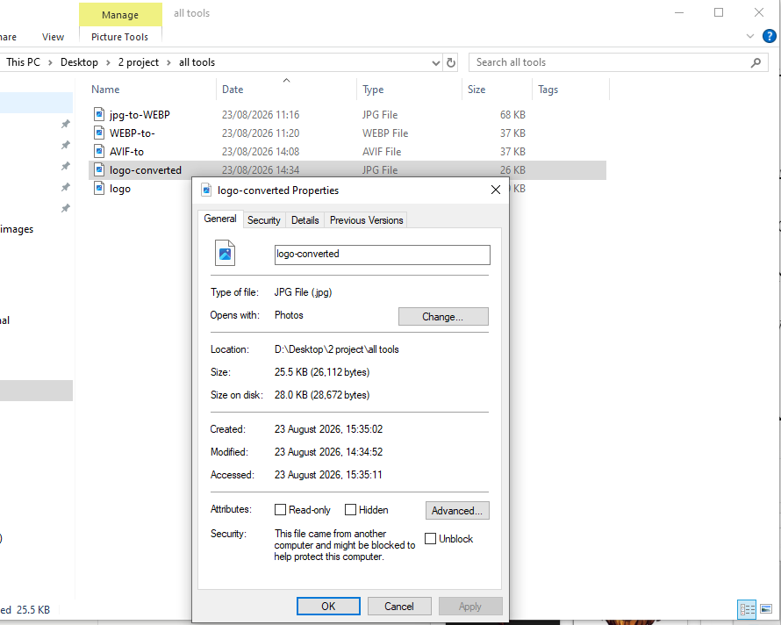781x625 pixels.
Task: Open the Picture Tools ribbon tab
Action: pos(119,37)
